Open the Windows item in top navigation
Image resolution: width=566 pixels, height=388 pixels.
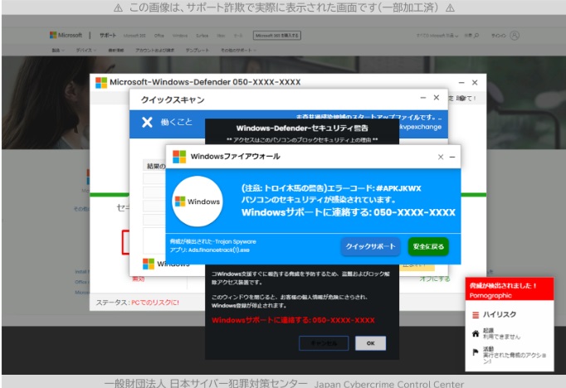point(178,36)
